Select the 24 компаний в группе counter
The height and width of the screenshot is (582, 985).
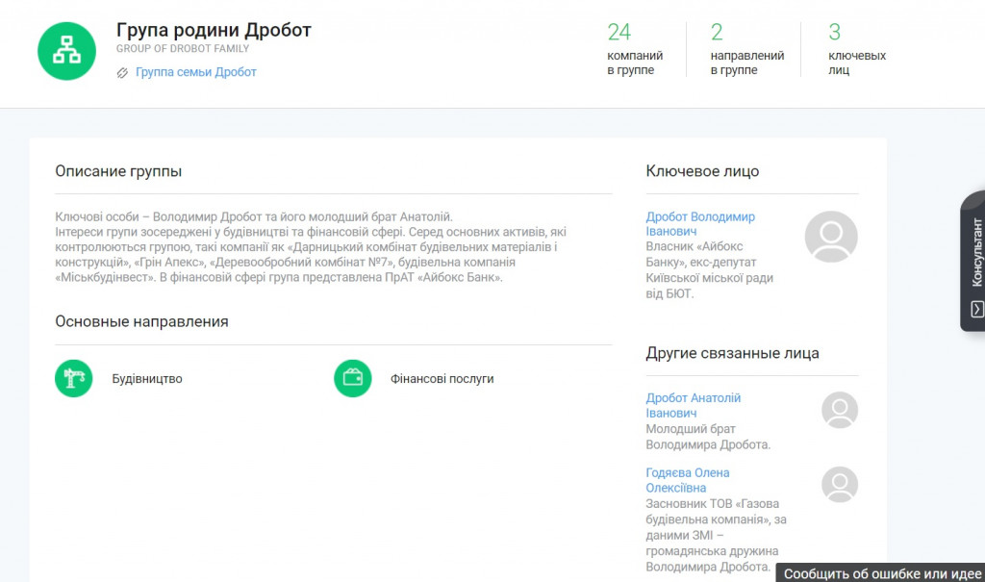coord(630,49)
